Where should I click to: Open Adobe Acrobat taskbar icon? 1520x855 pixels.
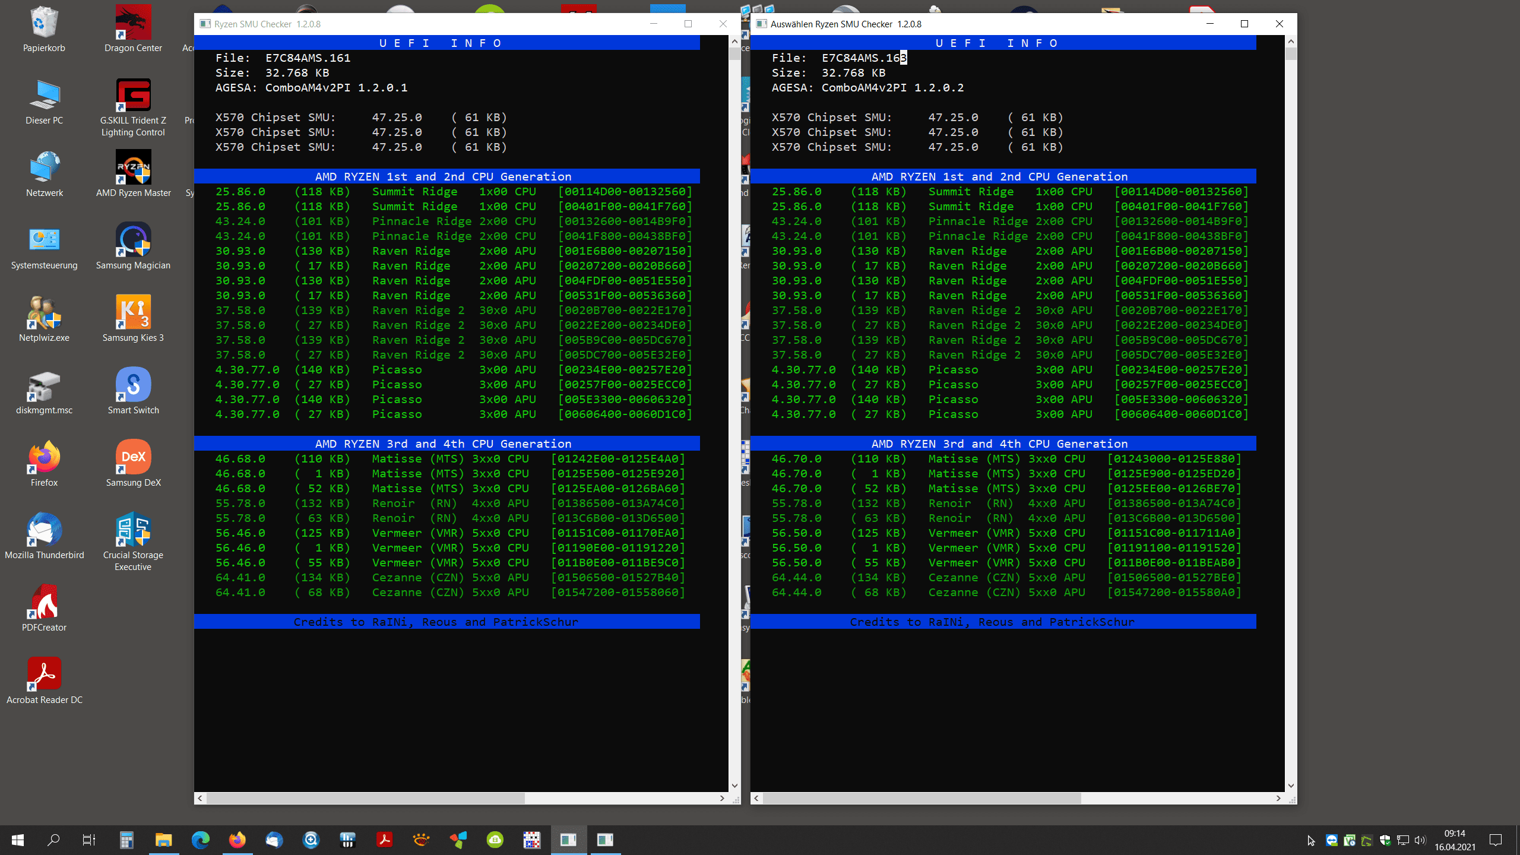coord(384,840)
